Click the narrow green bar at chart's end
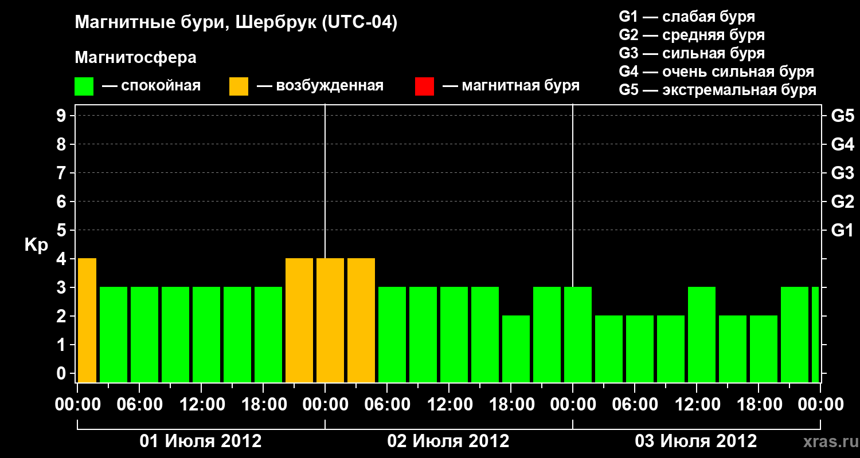 [815, 334]
